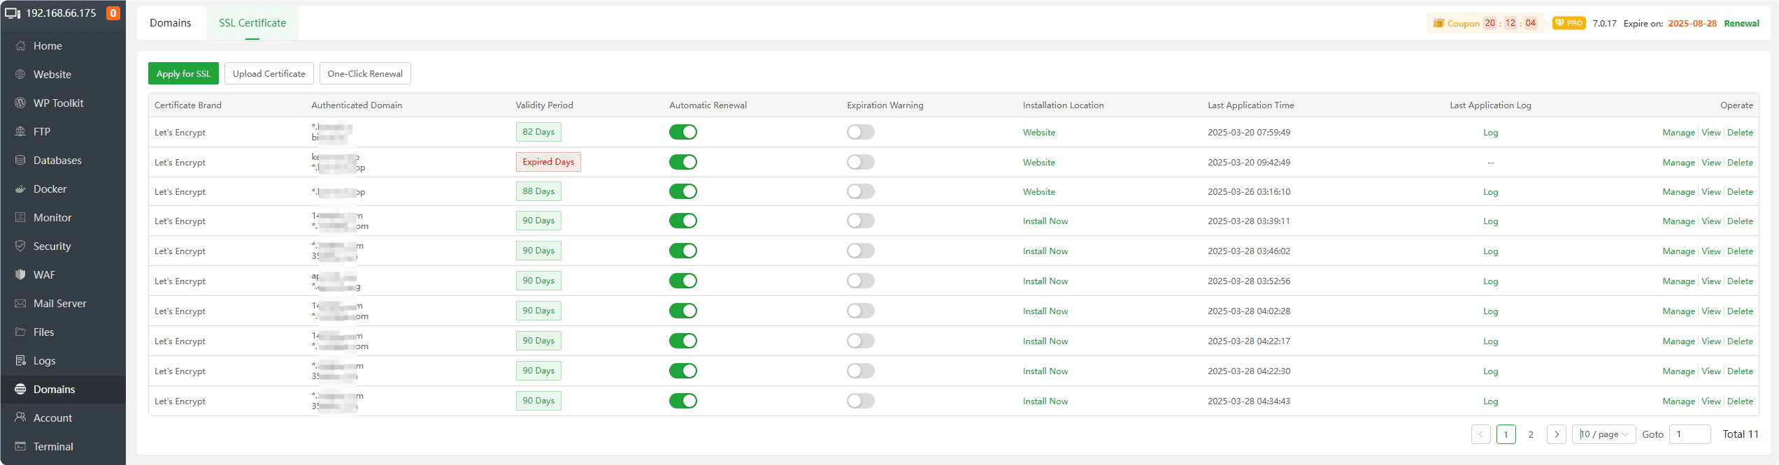Open the Databases sidebar icon
Viewport: 1779px width, 465px height.
click(20, 161)
